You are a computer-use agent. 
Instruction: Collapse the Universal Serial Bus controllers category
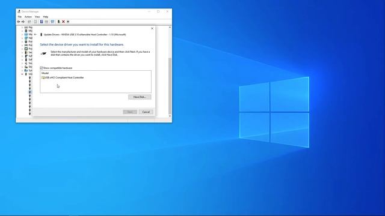click(22, 74)
